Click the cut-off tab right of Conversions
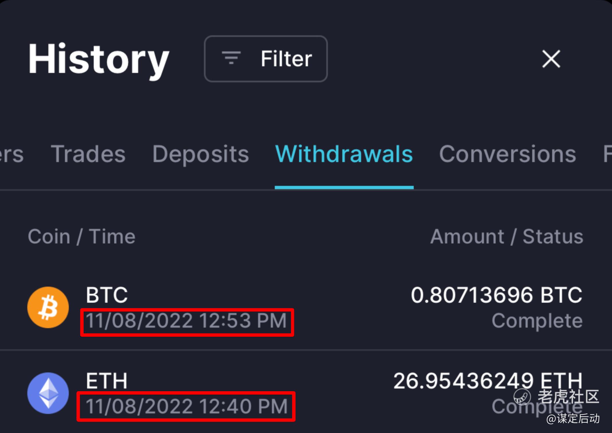 coord(607,154)
